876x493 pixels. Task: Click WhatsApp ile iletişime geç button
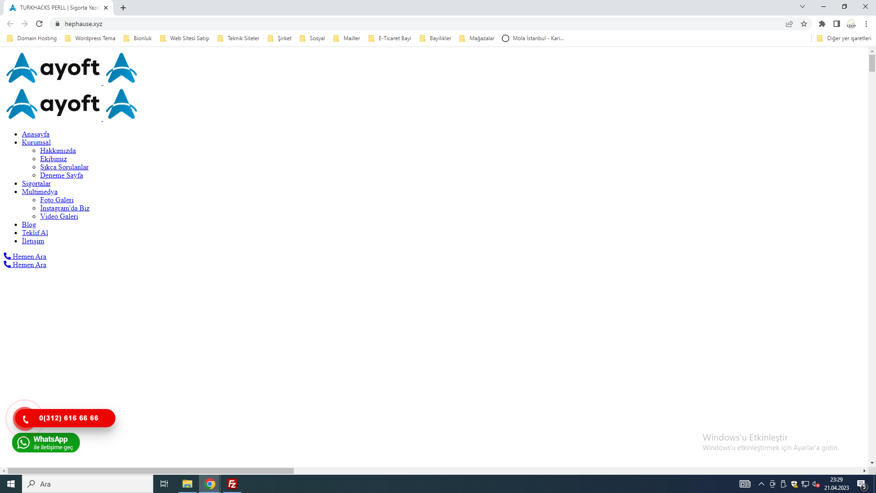pyautogui.click(x=46, y=443)
